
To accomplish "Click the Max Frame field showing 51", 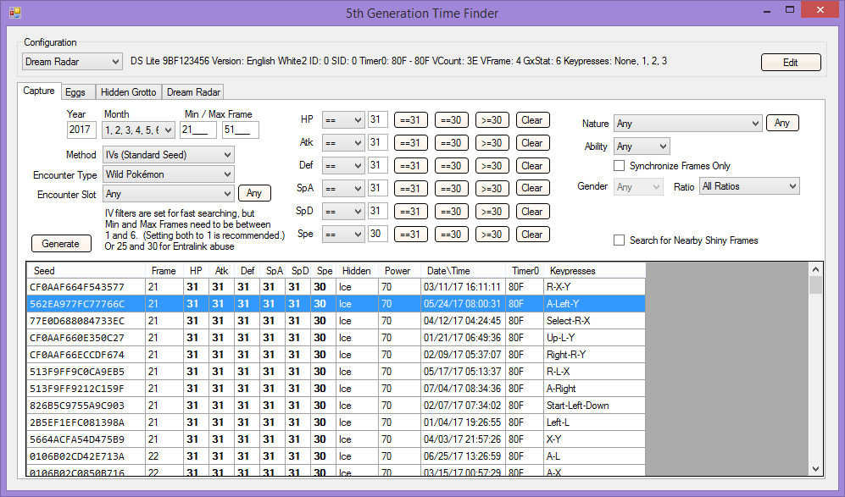I will (x=241, y=130).
